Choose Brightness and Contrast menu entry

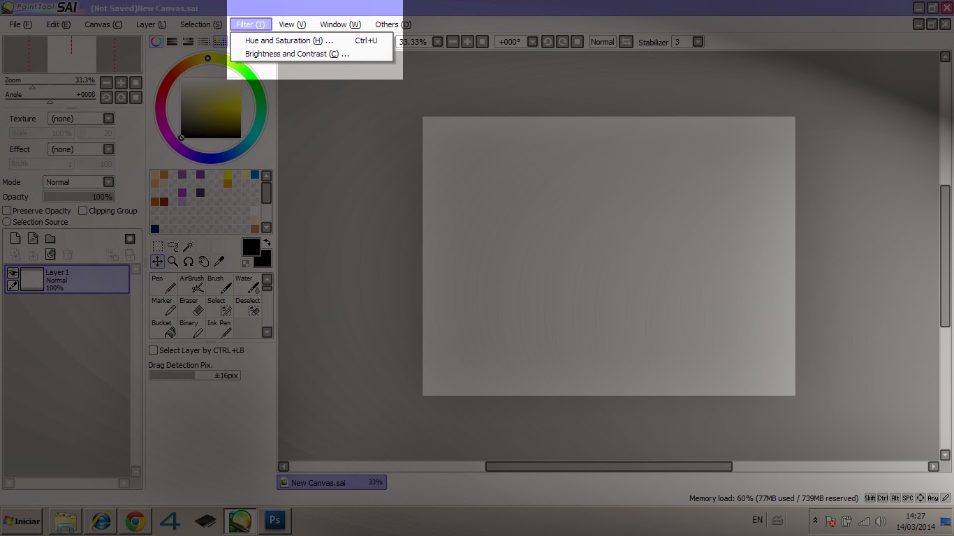[311, 54]
